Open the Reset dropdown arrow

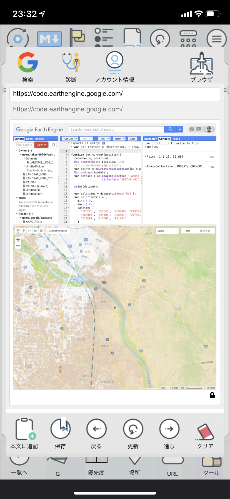coord(124,139)
